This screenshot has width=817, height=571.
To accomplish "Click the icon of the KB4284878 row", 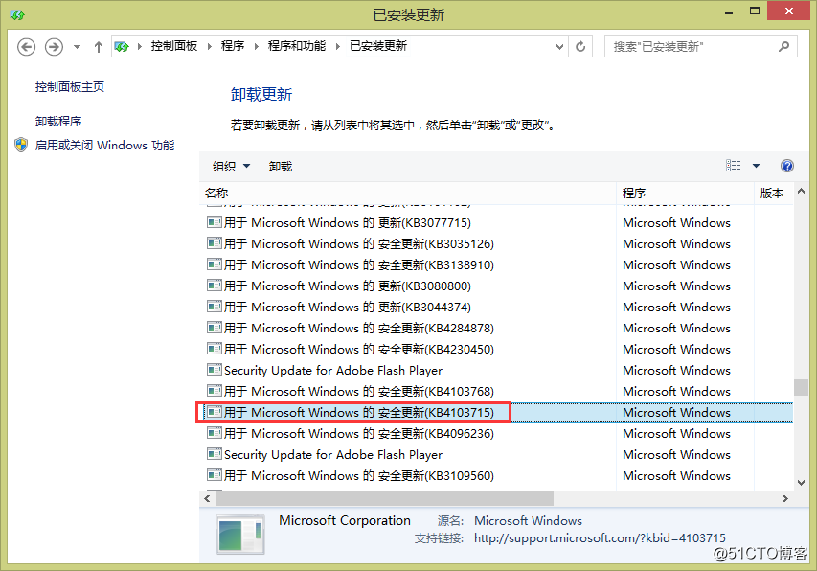I will [215, 328].
